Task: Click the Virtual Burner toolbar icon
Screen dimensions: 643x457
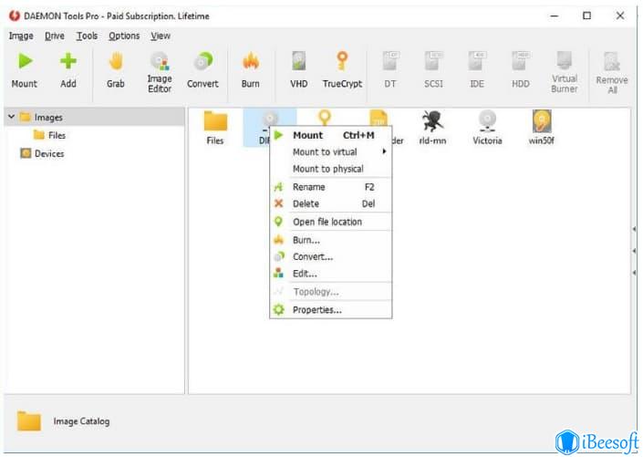Action: tap(565, 72)
